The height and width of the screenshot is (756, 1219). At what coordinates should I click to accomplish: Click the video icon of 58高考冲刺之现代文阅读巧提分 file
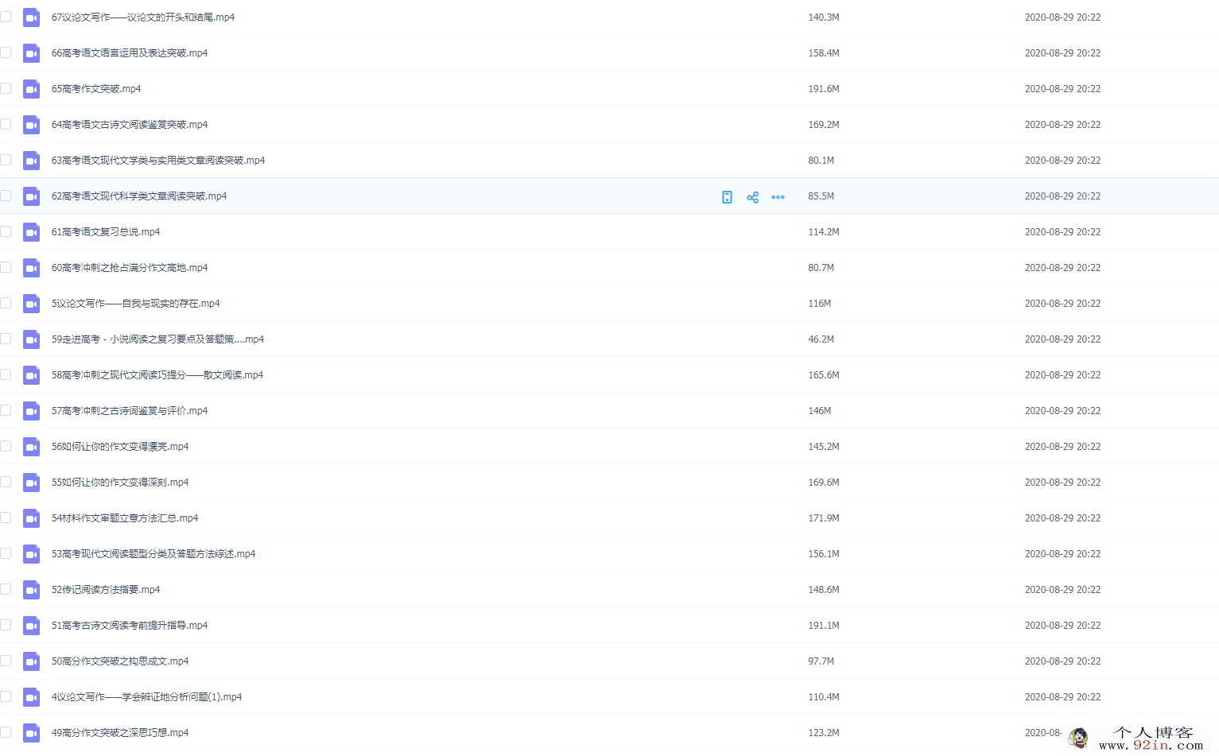coord(31,375)
